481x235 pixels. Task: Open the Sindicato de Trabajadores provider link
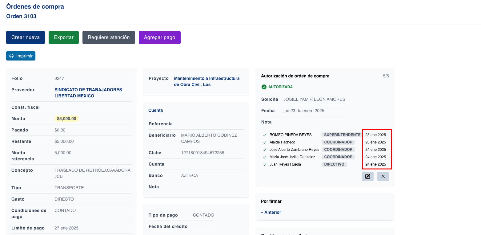click(x=88, y=93)
